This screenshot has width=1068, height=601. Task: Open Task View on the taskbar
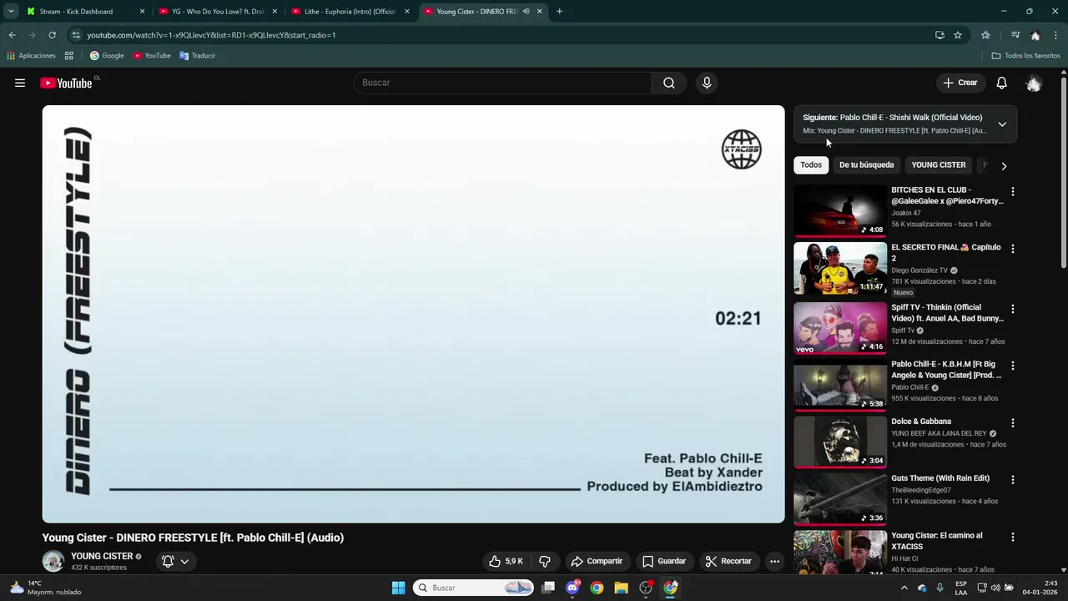click(x=548, y=588)
